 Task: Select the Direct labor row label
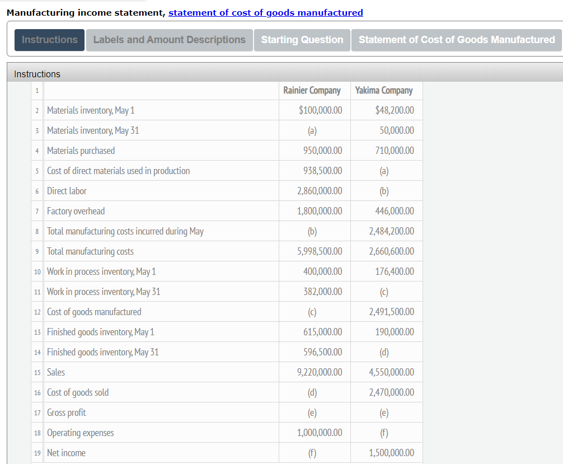coord(67,191)
